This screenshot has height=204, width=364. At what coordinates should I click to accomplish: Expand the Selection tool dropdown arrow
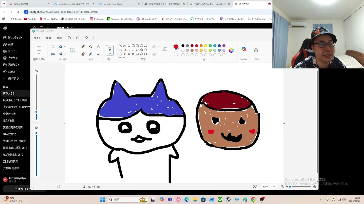[x=39, y=54]
